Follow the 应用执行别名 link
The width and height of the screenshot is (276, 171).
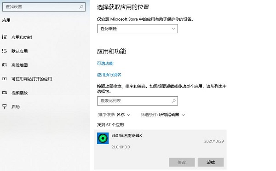pyautogui.click(x=109, y=75)
